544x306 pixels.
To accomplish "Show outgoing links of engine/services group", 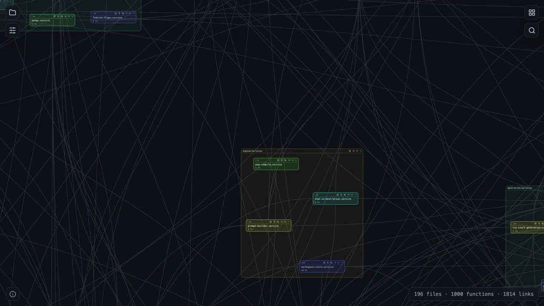I will (357, 151).
